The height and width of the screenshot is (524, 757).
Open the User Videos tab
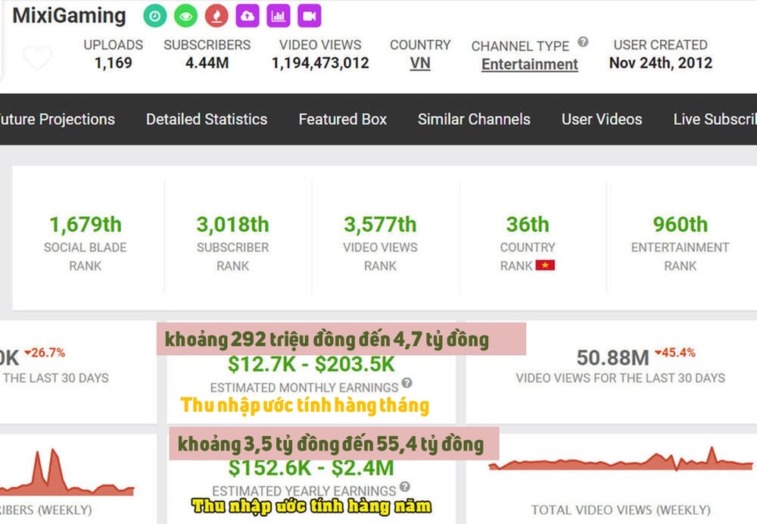tap(602, 120)
